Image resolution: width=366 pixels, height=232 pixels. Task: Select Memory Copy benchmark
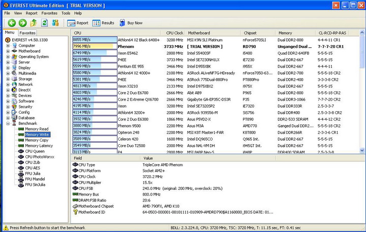pos(37,140)
